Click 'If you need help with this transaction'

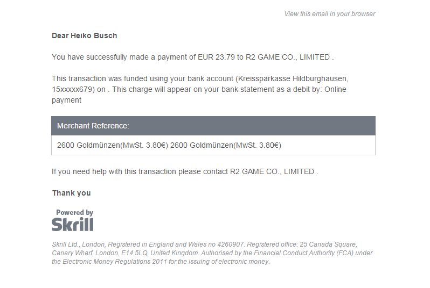(114, 172)
